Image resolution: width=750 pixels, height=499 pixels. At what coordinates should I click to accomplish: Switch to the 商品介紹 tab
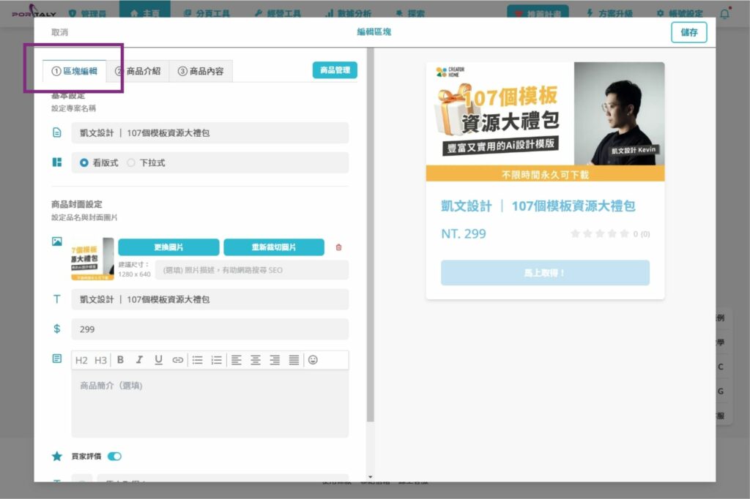tap(138, 71)
